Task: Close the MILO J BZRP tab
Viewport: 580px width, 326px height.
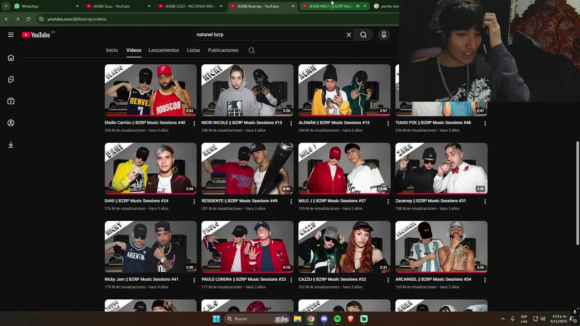Action: (x=365, y=6)
